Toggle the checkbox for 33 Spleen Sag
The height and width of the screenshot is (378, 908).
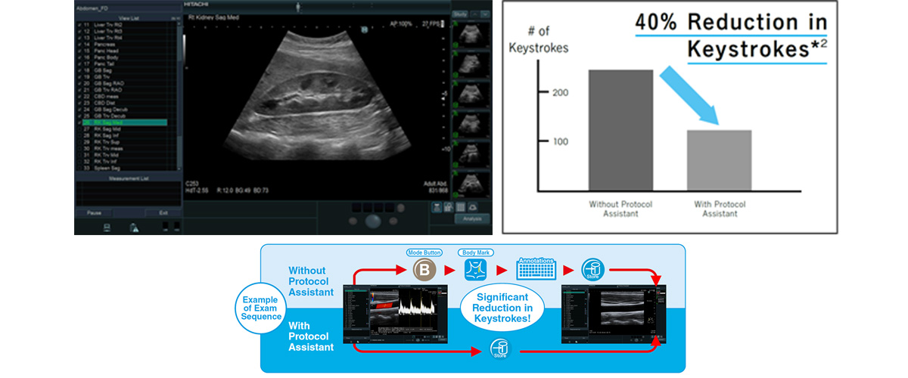(x=79, y=168)
